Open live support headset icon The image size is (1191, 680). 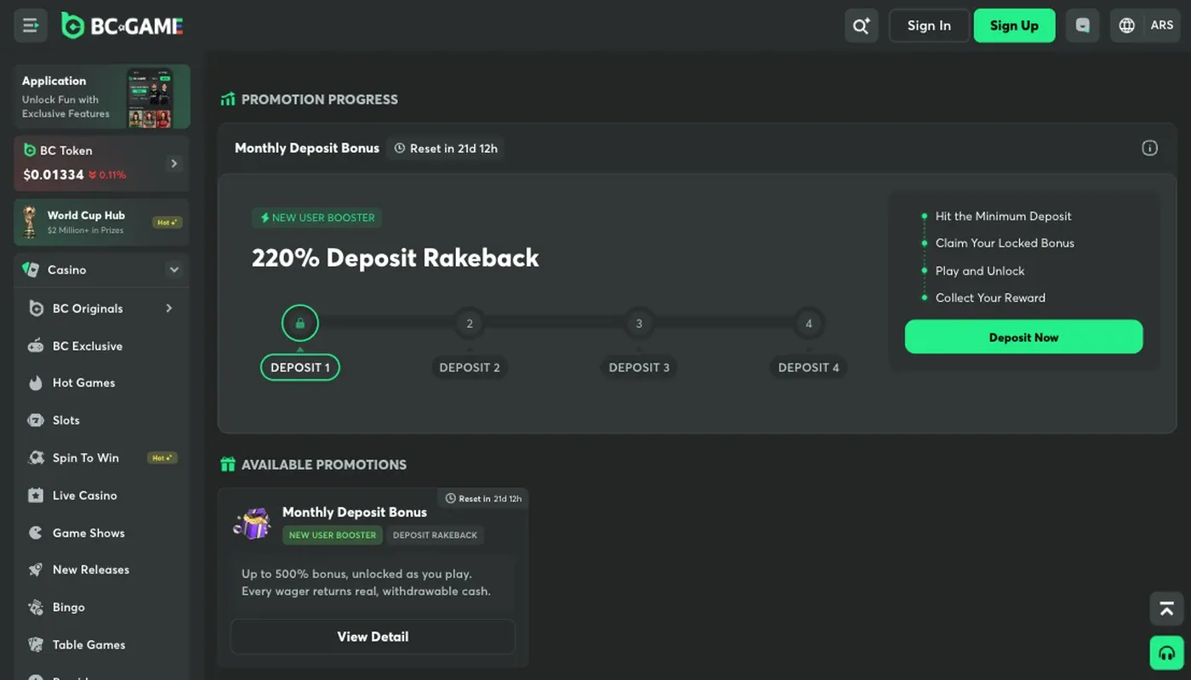pos(1166,653)
